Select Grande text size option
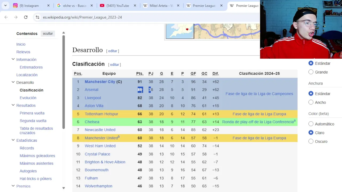Image resolution: width=342 pixels, height=192 pixels. (x=311, y=72)
